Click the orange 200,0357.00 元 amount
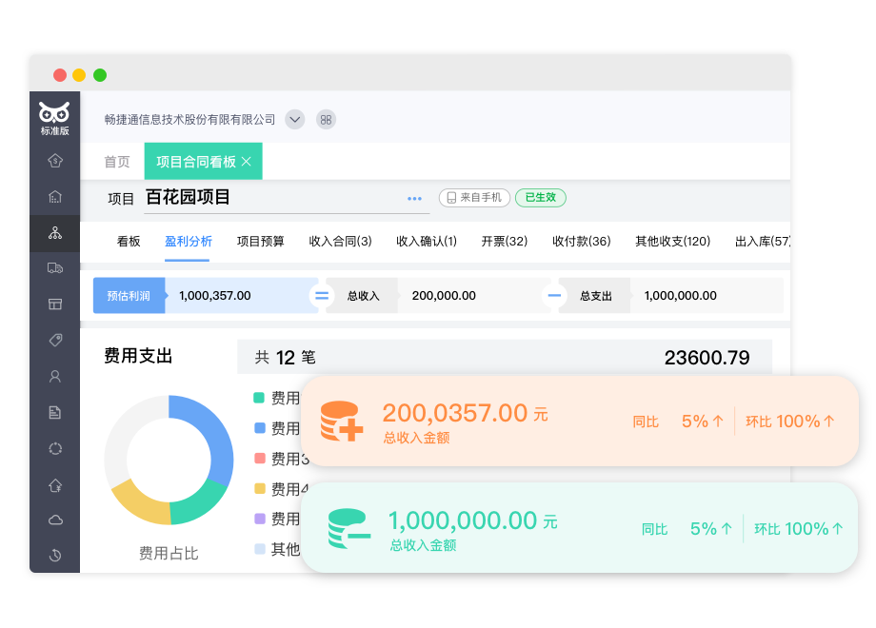Viewport: 876px width, 628px height. 465,414
